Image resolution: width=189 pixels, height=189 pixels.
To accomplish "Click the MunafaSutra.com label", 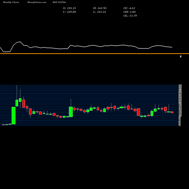I will coord(37,2).
